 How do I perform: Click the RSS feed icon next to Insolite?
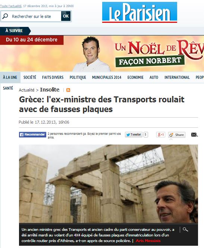coord(68,90)
